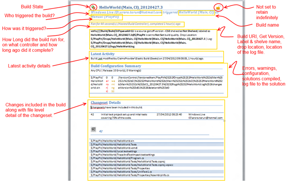Click the 'Ran for 44 second(s)' line
Image resolution: width=287 pixels, height=181 pixels.
coord(135,24)
